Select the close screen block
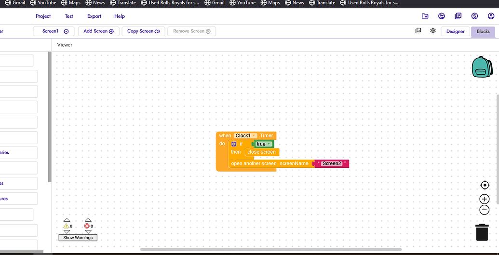The width and height of the screenshot is (499, 255). coord(262,152)
